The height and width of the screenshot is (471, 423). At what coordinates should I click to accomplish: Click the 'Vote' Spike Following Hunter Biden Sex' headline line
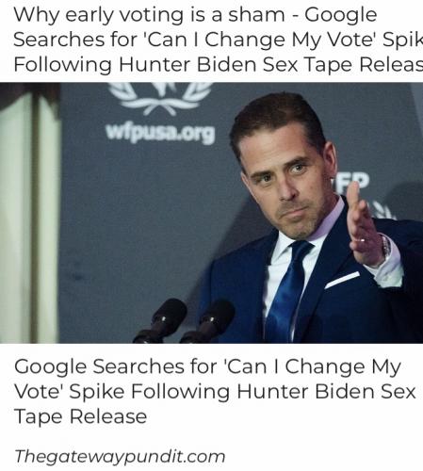[215, 392]
